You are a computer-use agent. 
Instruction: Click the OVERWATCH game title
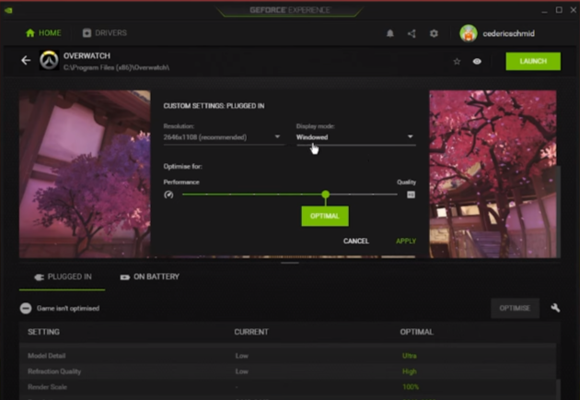(87, 56)
